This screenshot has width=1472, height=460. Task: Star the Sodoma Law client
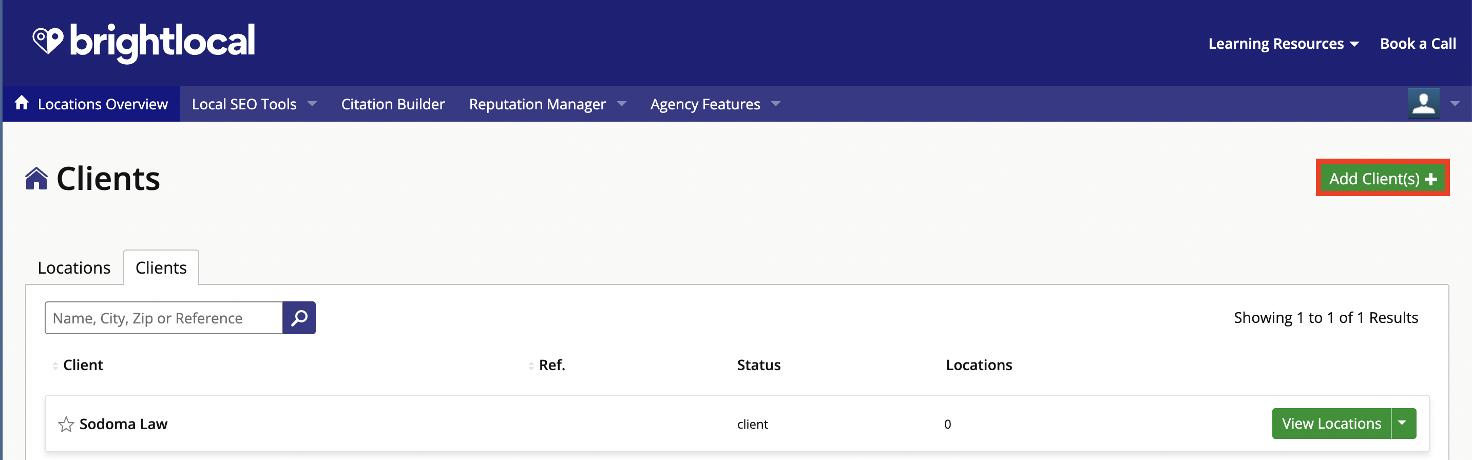(x=66, y=424)
